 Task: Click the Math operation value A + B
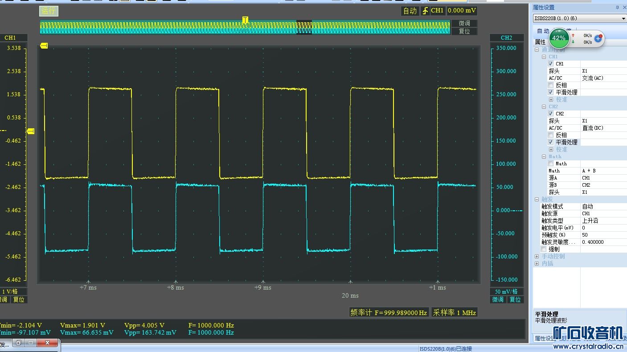589,171
